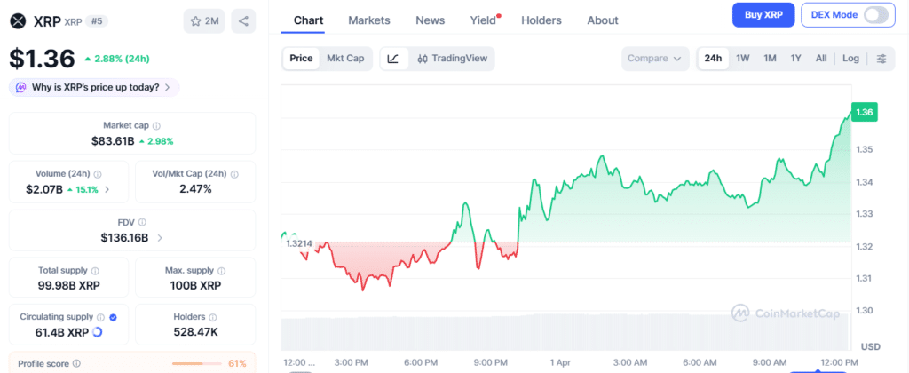This screenshot has width=909, height=373.
Task: Open Holders info icon
Action: coord(213,317)
